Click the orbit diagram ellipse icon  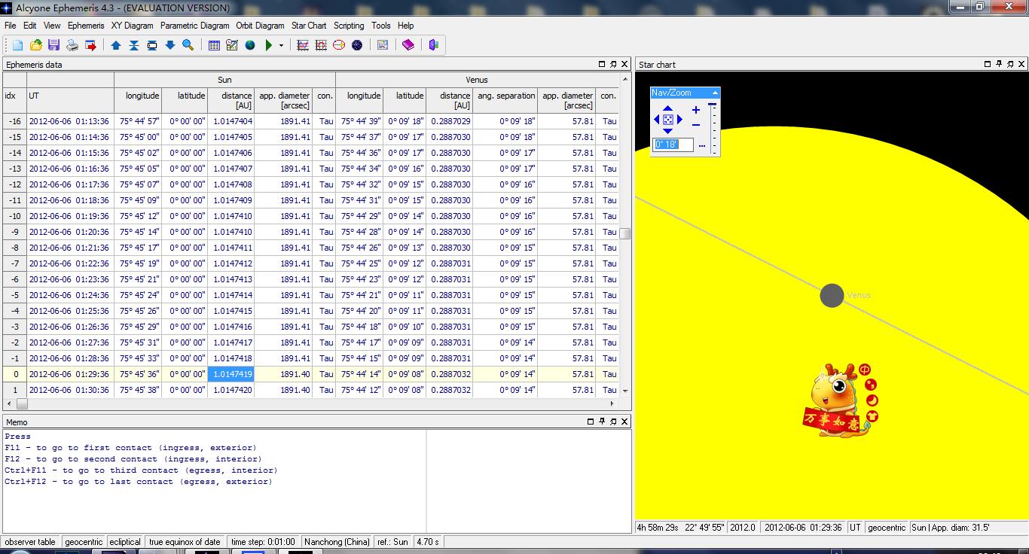339,45
